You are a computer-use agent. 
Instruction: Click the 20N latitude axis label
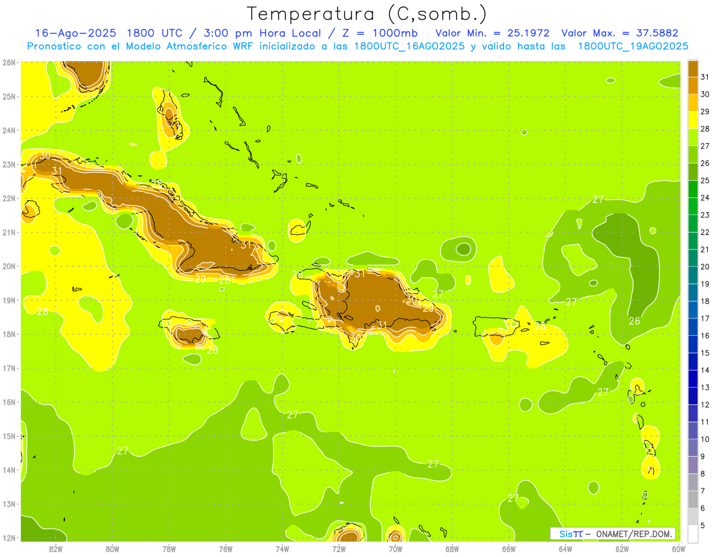[9, 266]
